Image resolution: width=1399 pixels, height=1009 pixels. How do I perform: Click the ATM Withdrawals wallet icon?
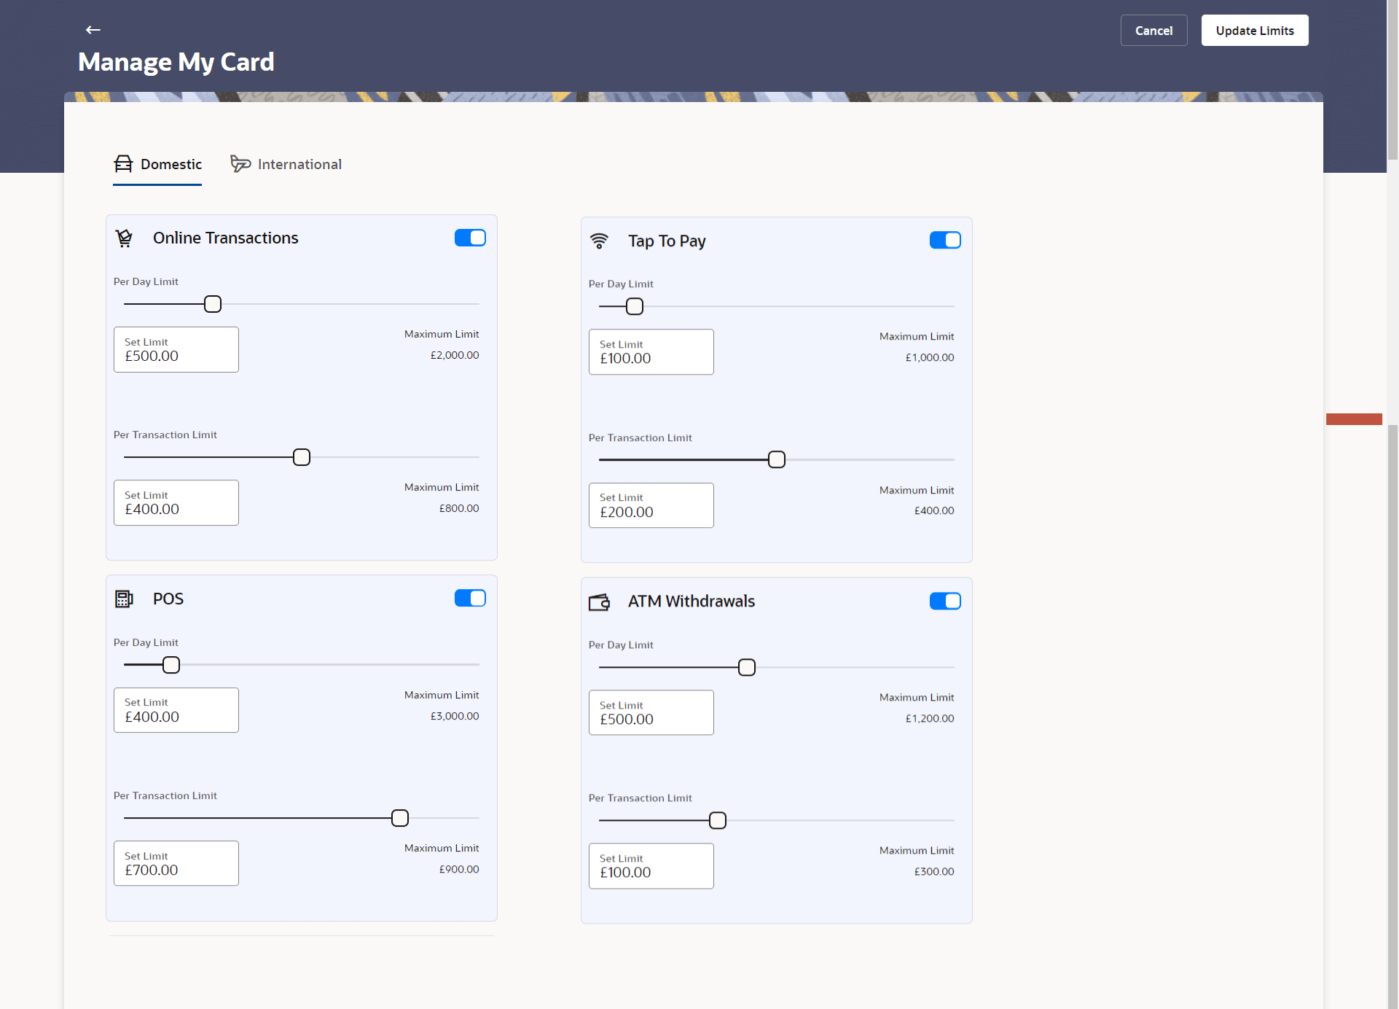tap(599, 602)
